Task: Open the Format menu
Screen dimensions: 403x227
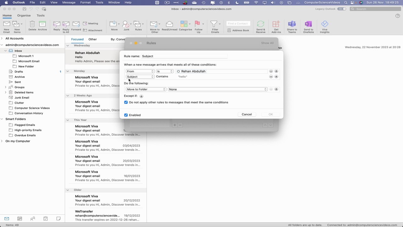Action: click(85, 3)
